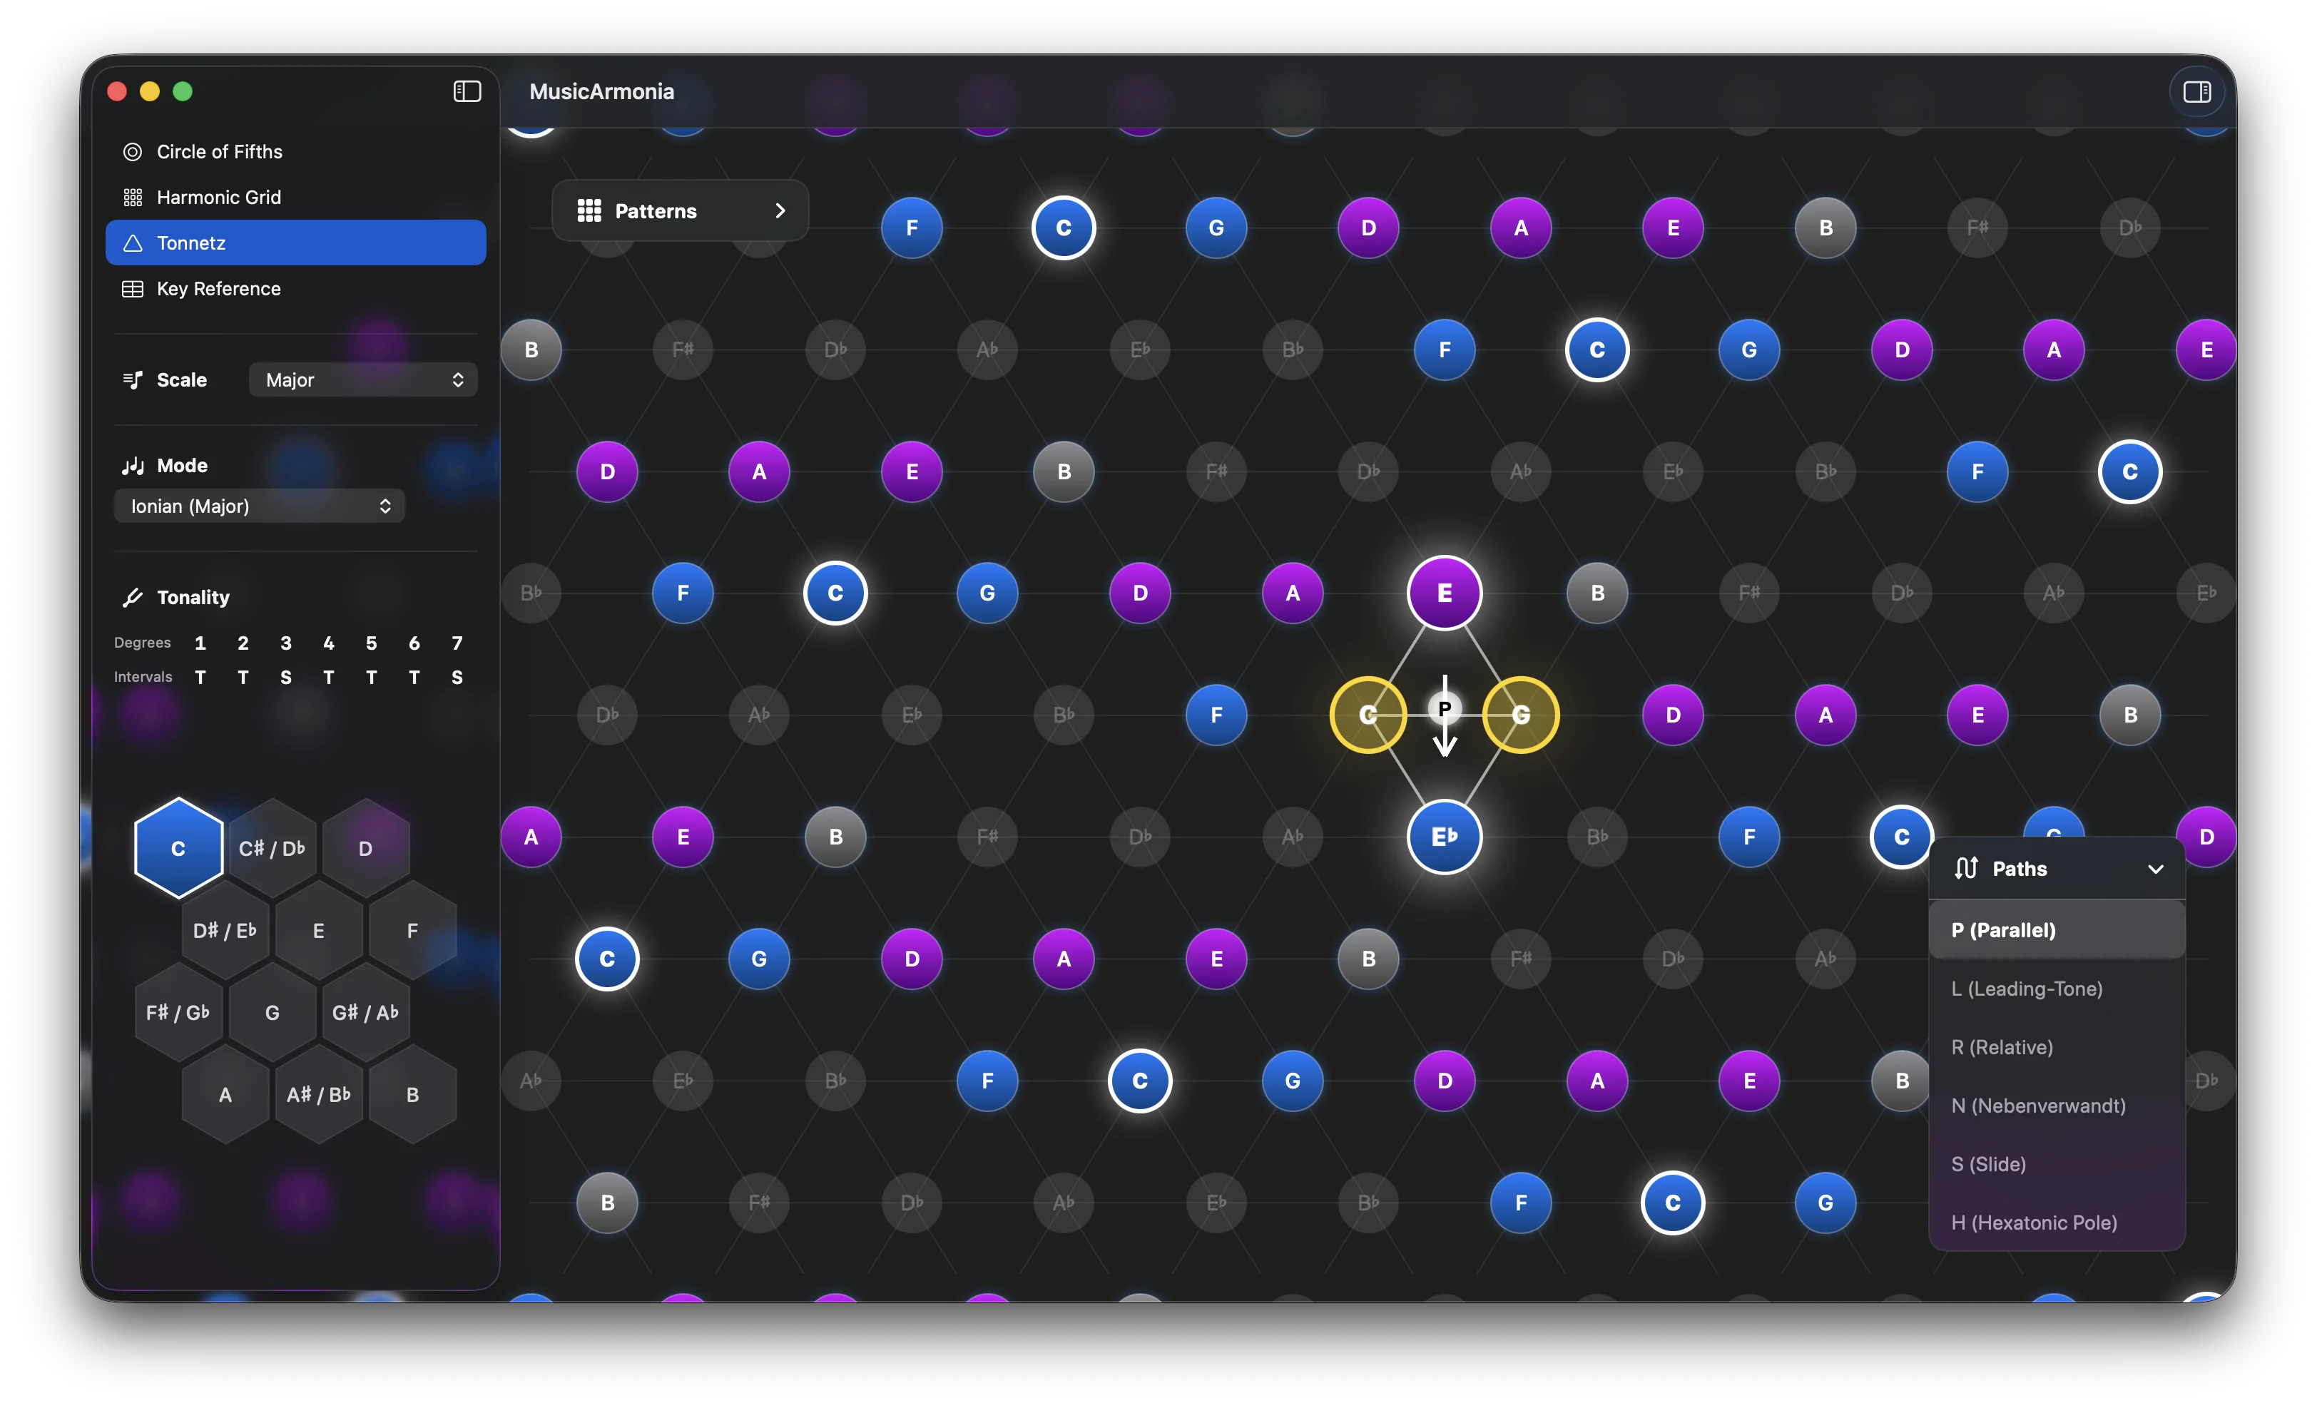Click the Scale notes icon
This screenshot has height=1408, width=2317.
(133, 379)
